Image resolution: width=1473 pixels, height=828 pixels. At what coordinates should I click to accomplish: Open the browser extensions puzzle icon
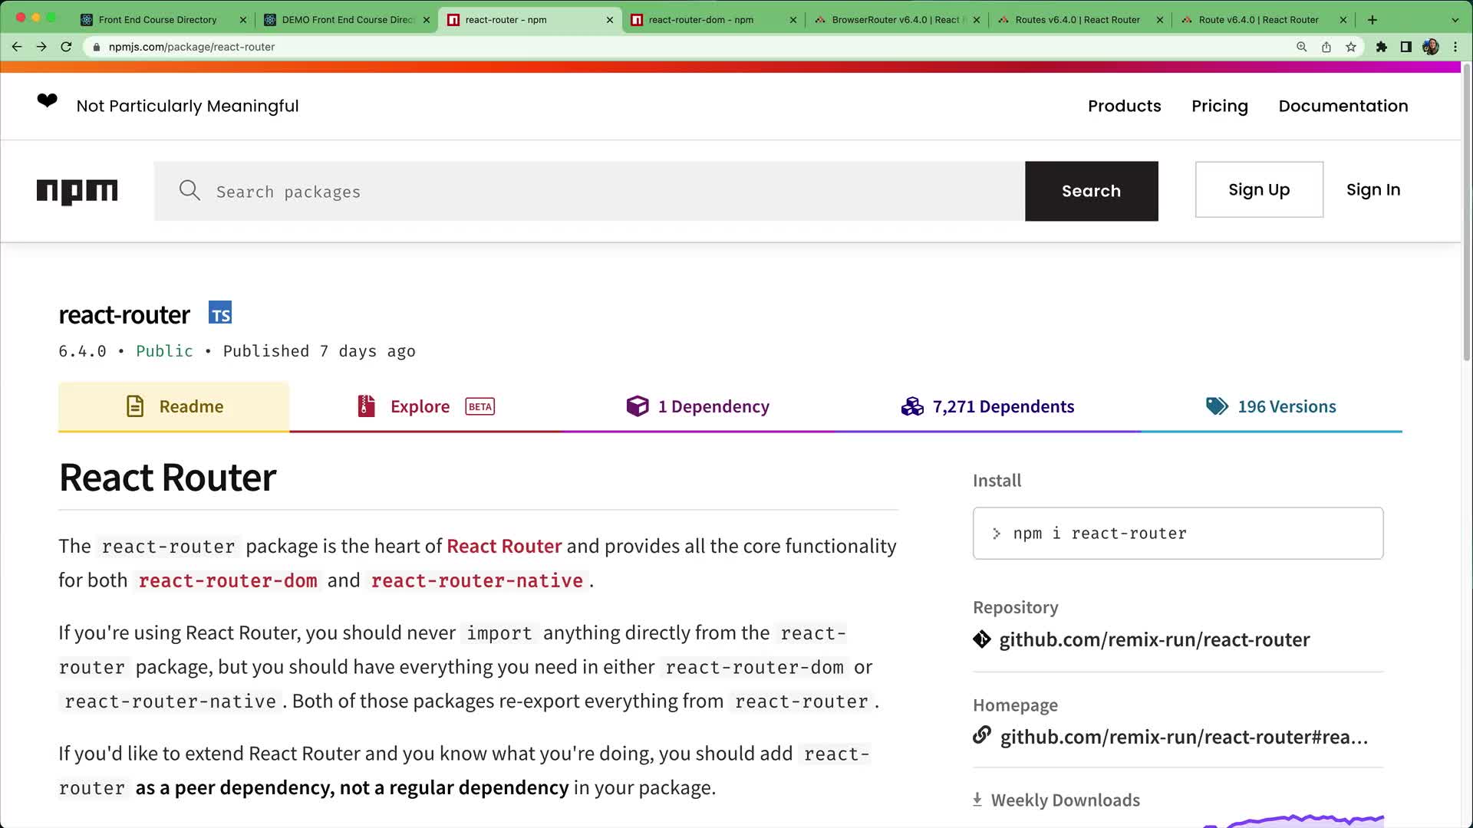point(1382,47)
